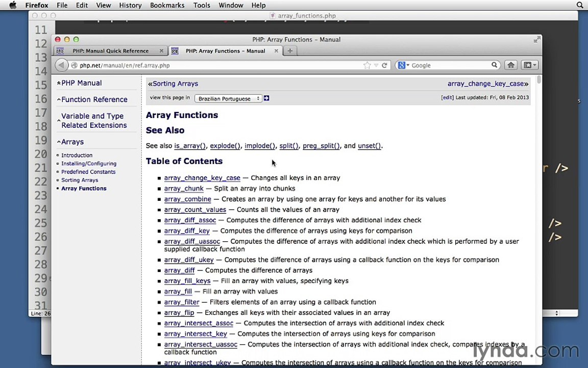The height and width of the screenshot is (368, 588).
Task: Open array_diff_uassoc function link
Action: pyautogui.click(x=192, y=241)
